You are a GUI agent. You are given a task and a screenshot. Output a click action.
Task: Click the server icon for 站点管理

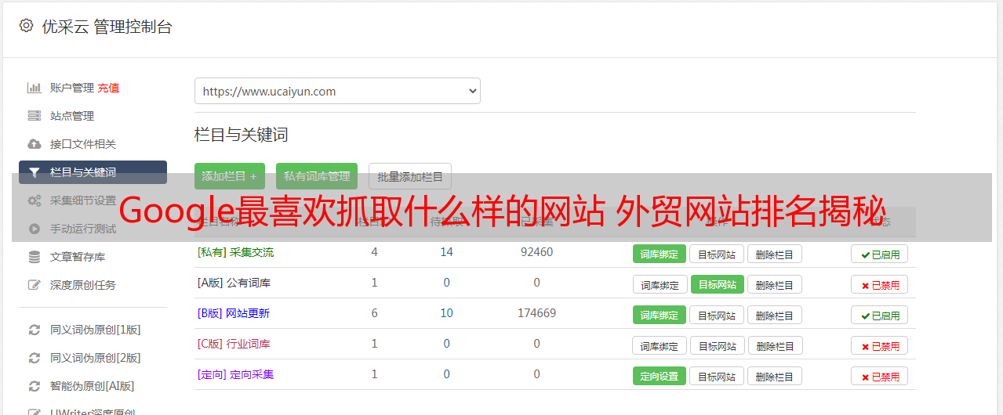[34, 116]
